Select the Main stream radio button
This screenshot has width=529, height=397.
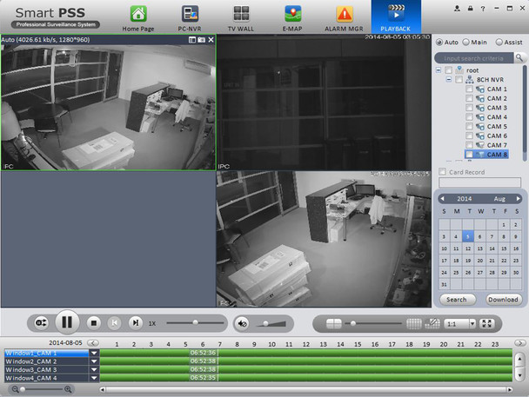click(465, 43)
